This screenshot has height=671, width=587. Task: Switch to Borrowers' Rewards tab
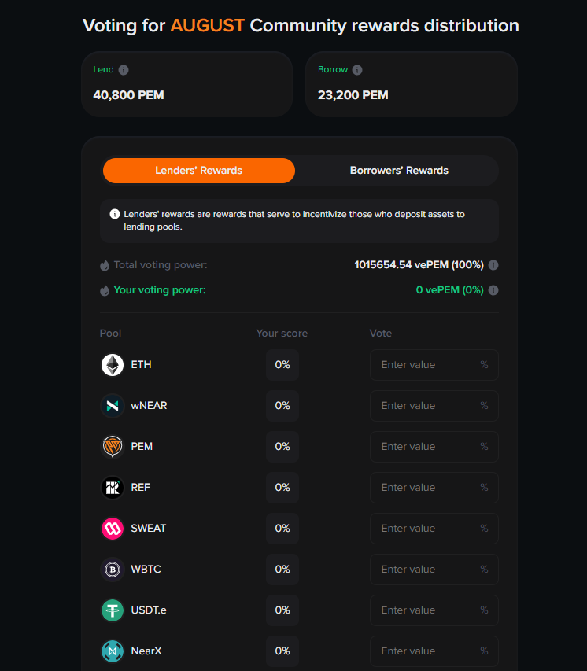399,171
